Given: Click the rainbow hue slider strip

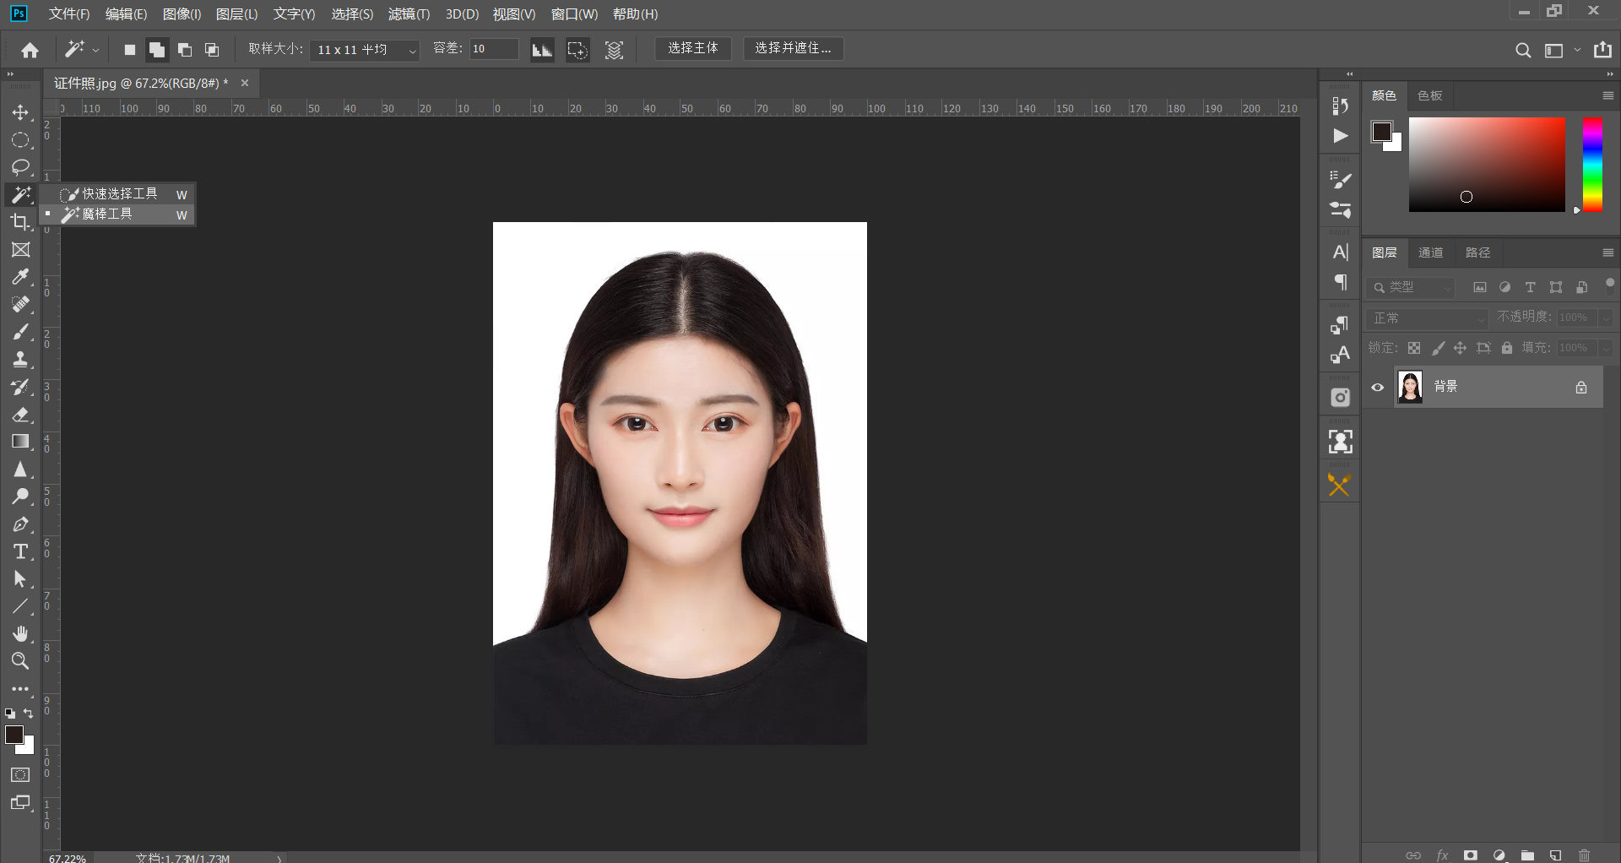Looking at the screenshot, I should (x=1592, y=165).
